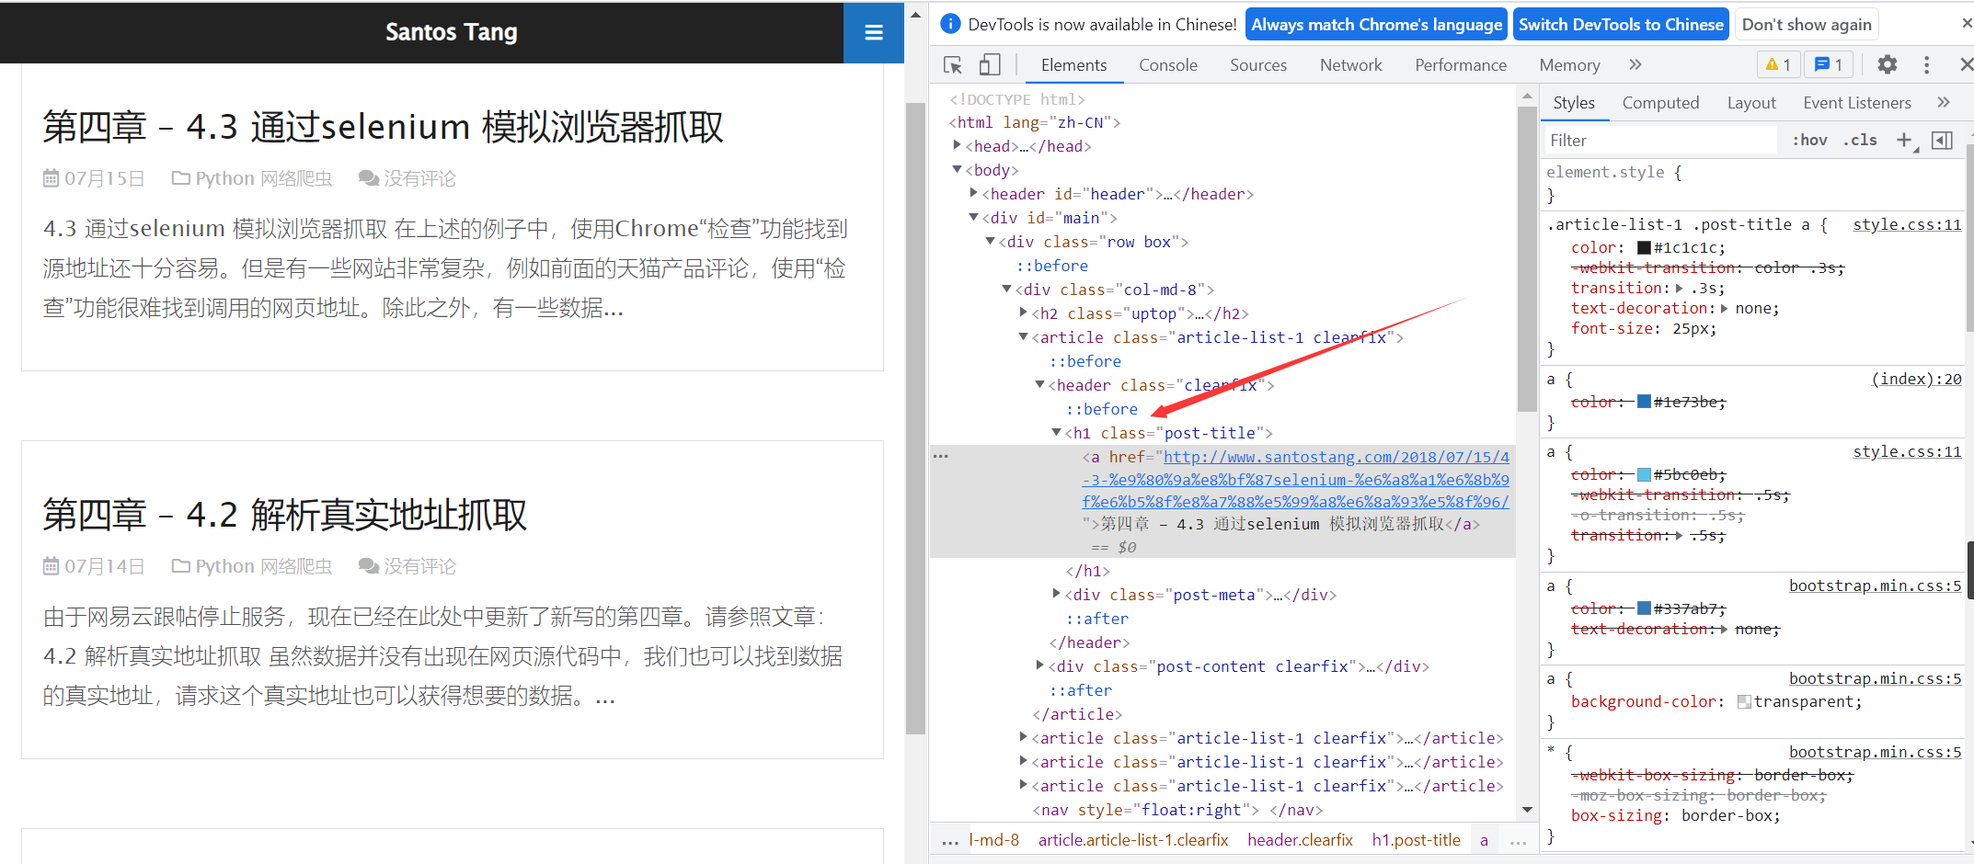1974x864 pixels.
Task: Click 没有评论 link under the 4.2 post
Action: (x=419, y=566)
